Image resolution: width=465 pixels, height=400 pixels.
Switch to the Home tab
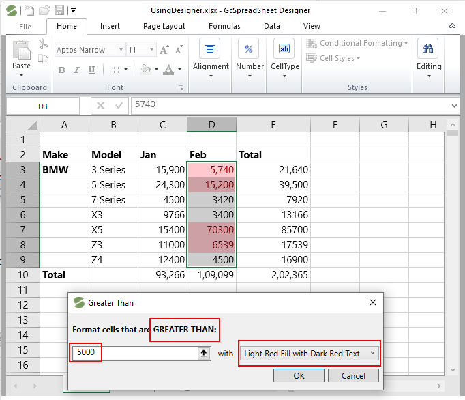(67, 26)
